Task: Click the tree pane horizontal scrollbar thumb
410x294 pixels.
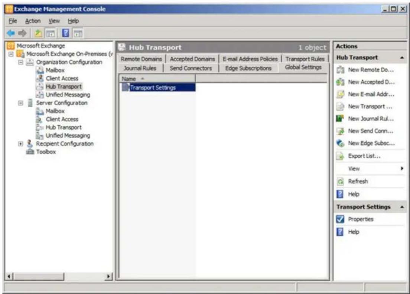Action: click(x=39, y=276)
